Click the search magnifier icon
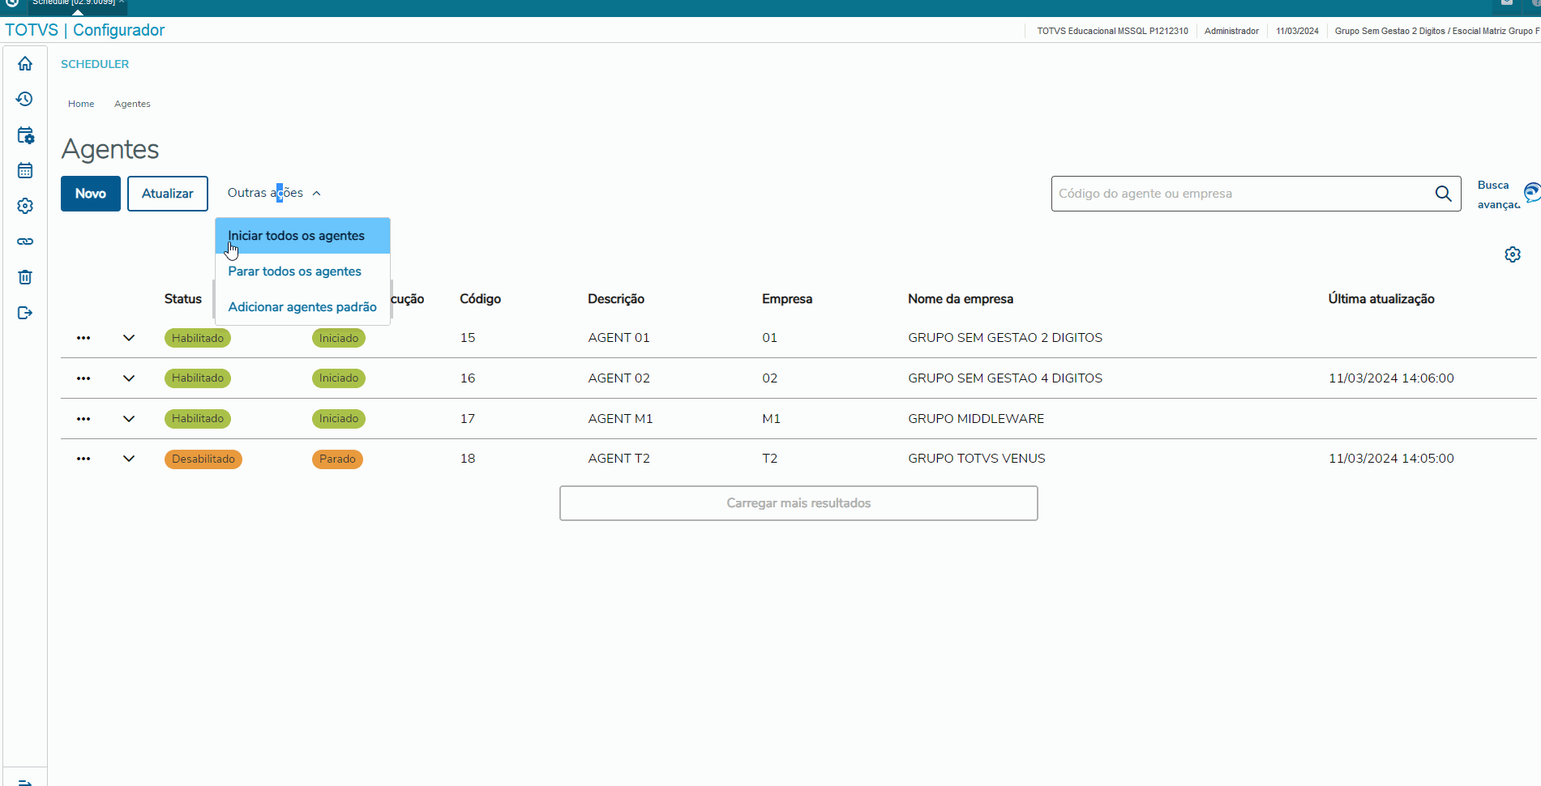 pyautogui.click(x=1443, y=194)
